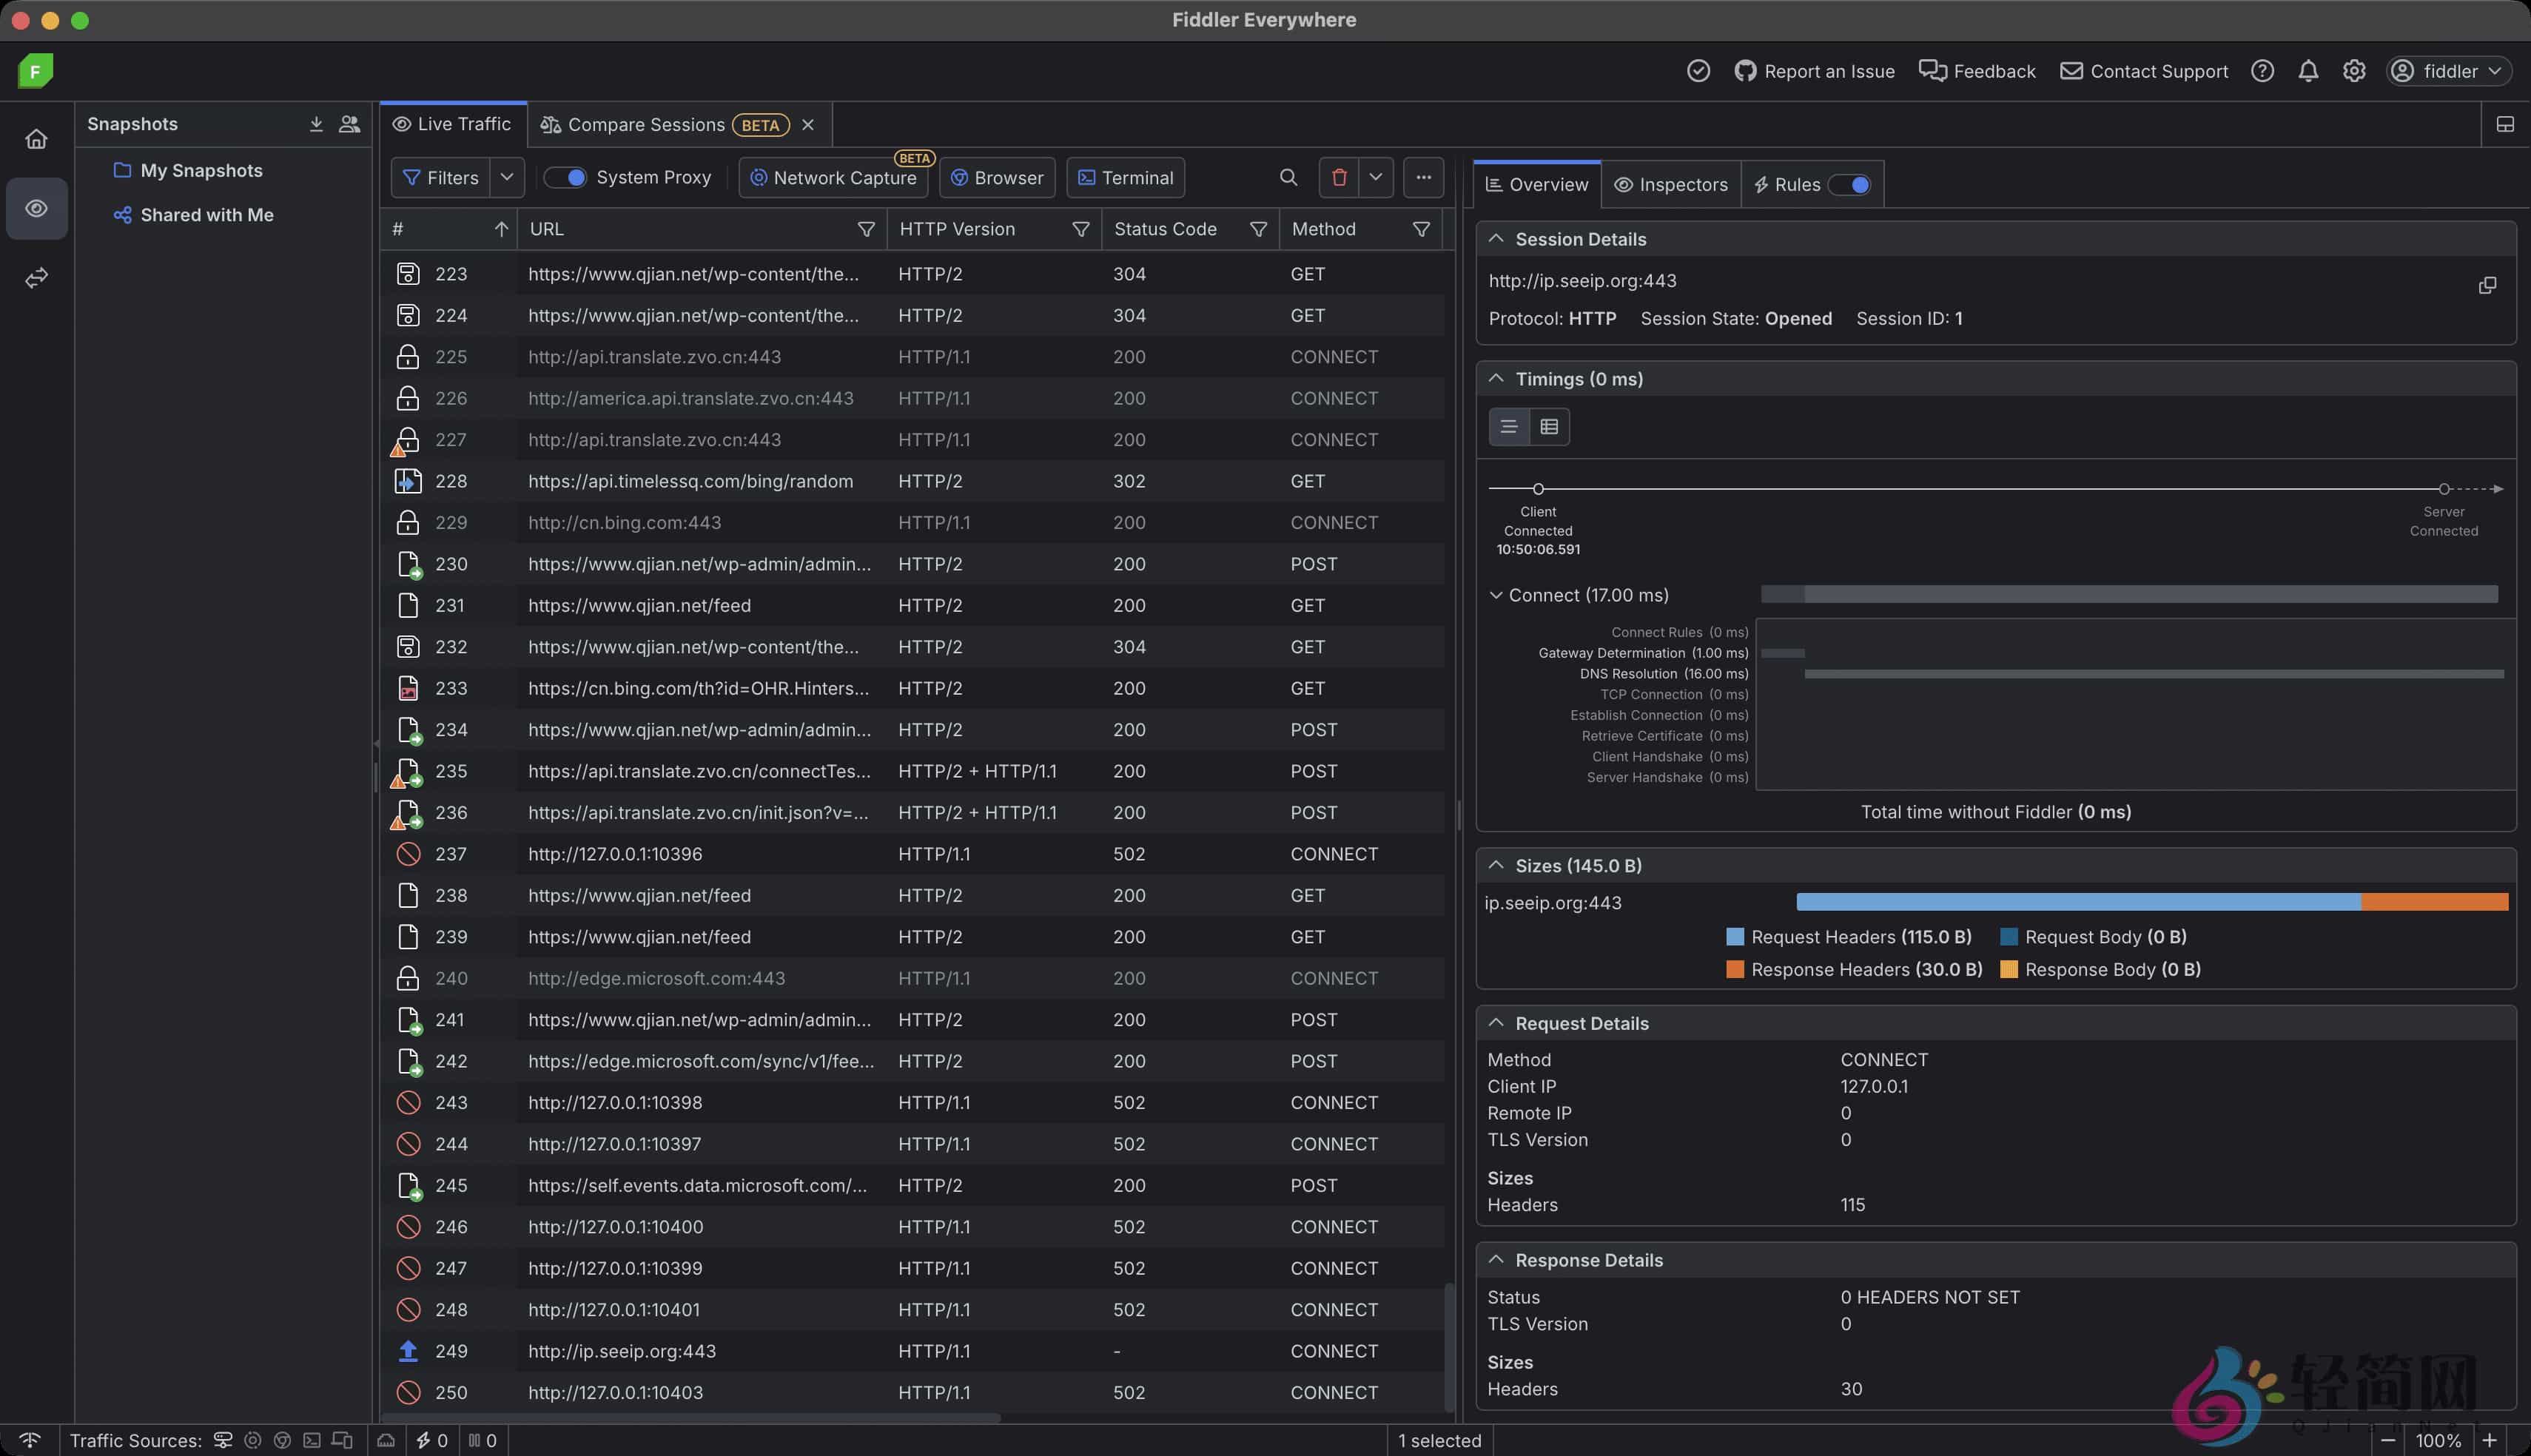
Task: Select session 228 api.timelessq.com row
Action: pos(912,481)
